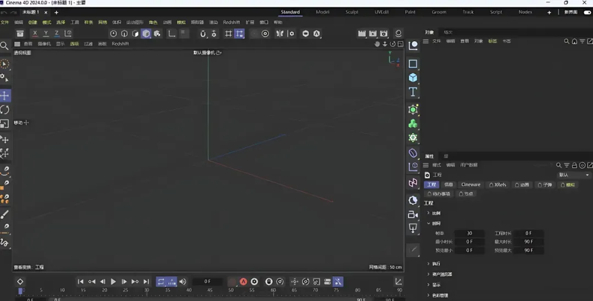Screen dimensions: 593x301
Task: Toggle autokeying red A button
Action: tap(243, 281)
